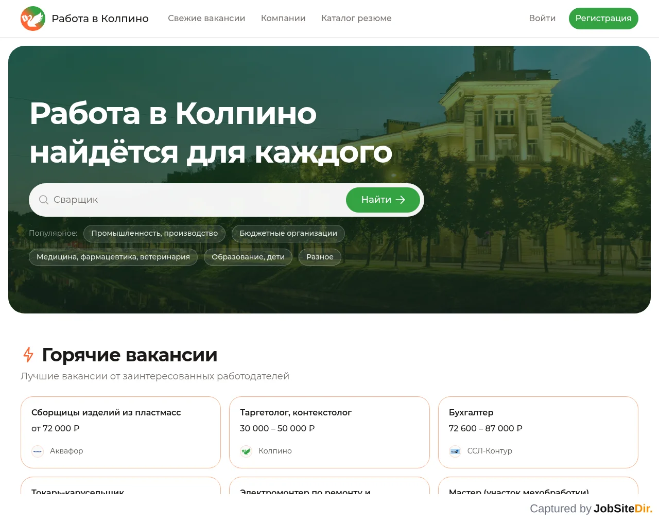Click the salary от 72 000 ₽
The width and height of the screenshot is (659, 524).
55,428
